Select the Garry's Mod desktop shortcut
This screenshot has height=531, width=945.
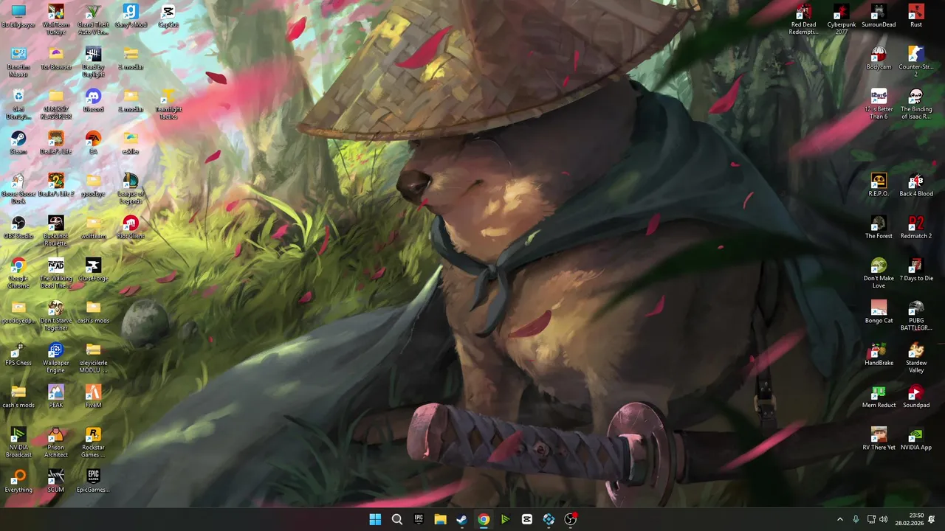tap(131, 16)
